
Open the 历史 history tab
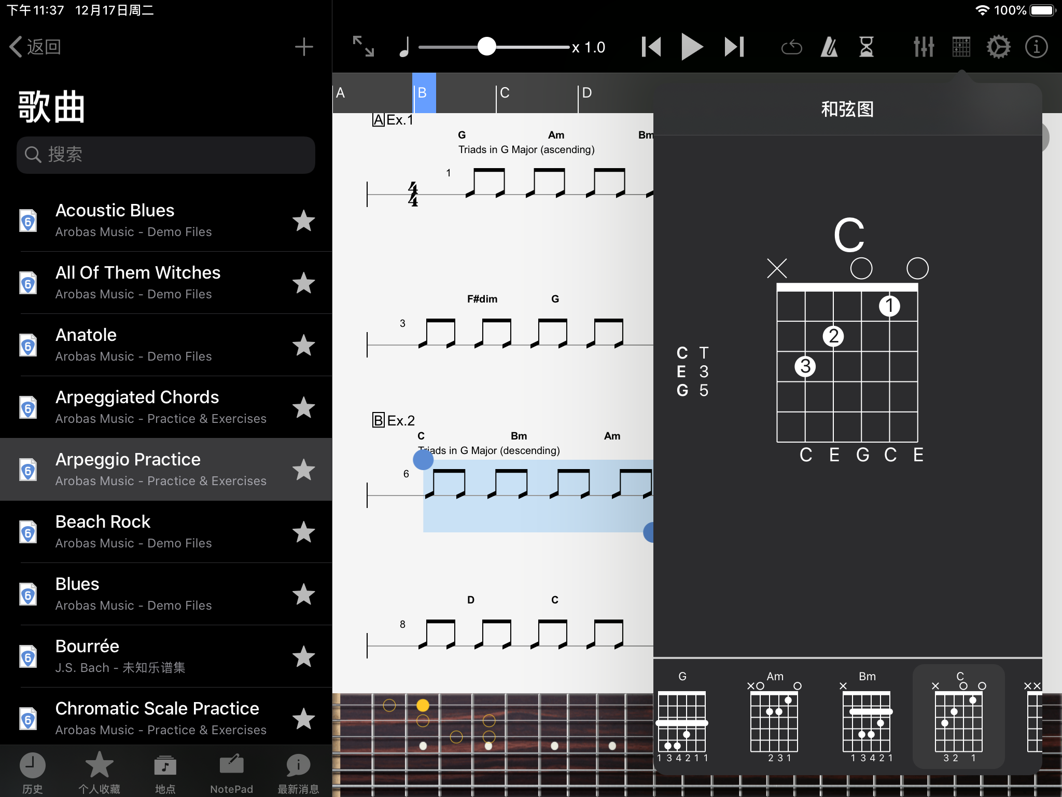click(32, 773)
